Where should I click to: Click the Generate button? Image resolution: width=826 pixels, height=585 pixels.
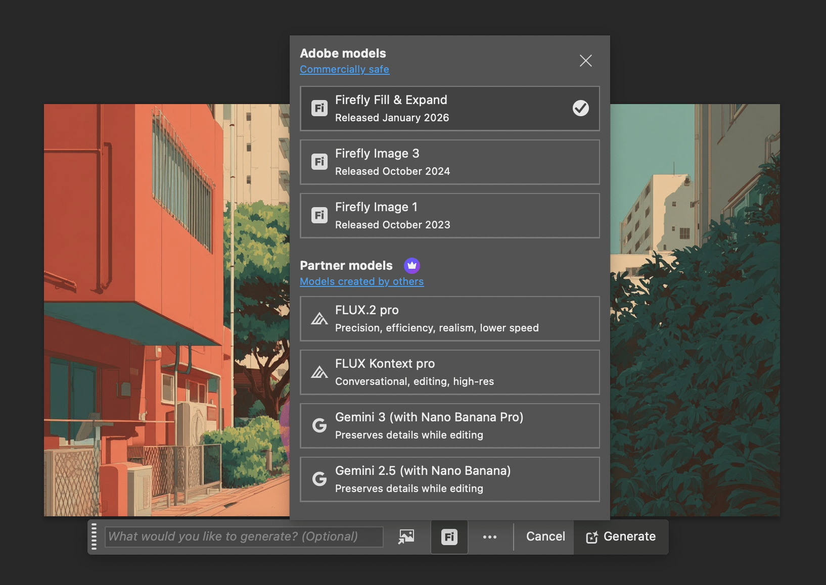click(x=621, y=537)
